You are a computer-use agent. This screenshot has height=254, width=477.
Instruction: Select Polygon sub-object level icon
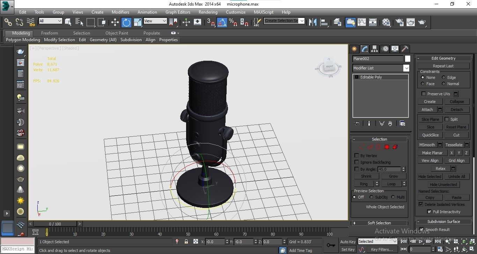[387, 147]
